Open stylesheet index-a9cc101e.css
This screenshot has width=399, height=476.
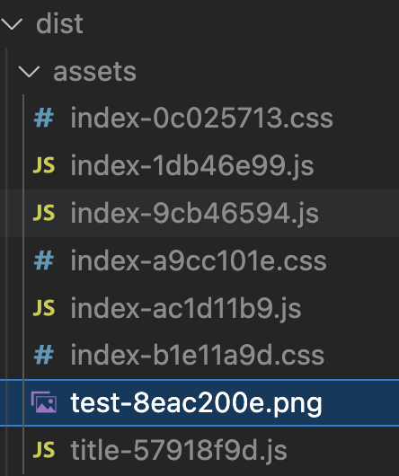[x=199, y=260]
